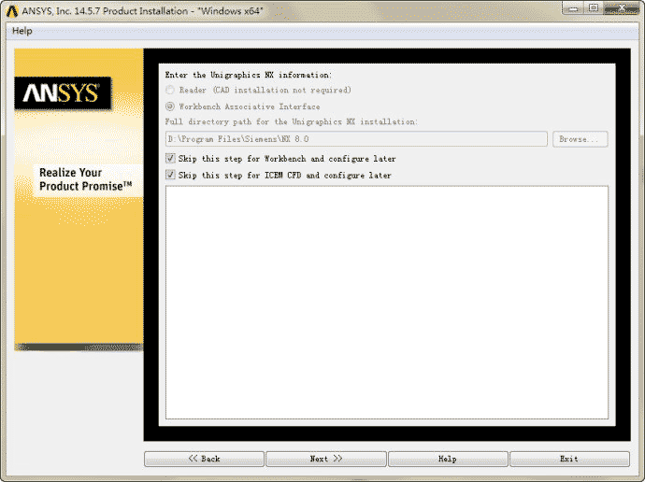Close the installer window
The image size is (645, 482).
coord(622,8)
